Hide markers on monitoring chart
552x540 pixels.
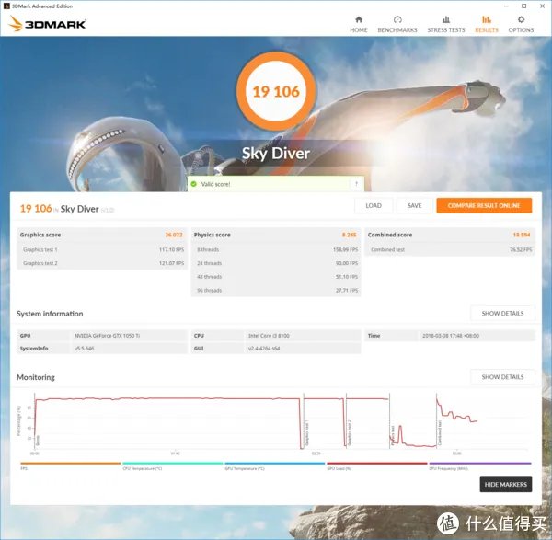(x=505, y=484)
